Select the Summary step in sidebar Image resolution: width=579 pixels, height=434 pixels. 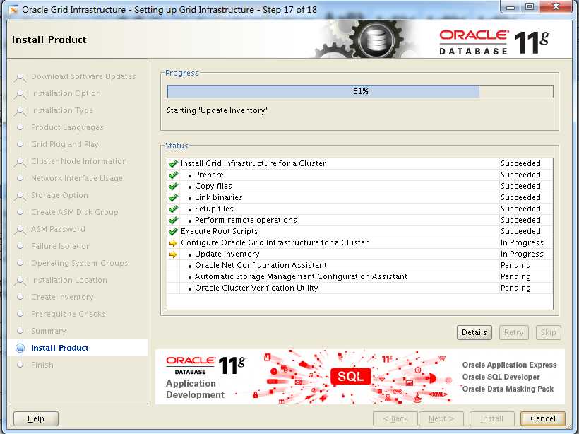pyautogui.click(x=49, y=331)
